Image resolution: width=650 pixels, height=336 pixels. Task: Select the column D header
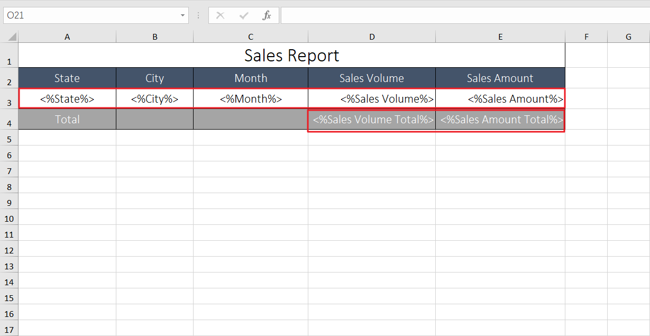372,37
